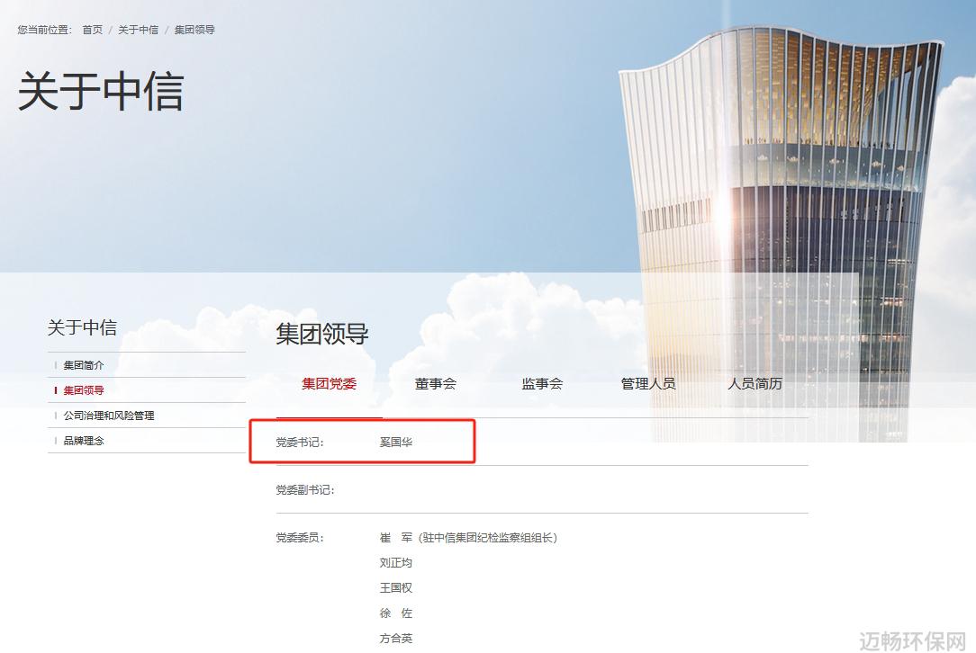976x653 pixels.
Task: Open 品牌理念 in the sidebar
Action: click(84, 441)
